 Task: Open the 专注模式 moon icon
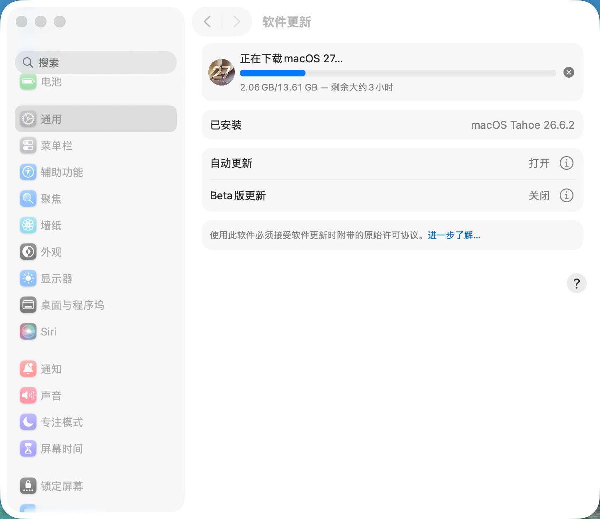click(28, 422)
